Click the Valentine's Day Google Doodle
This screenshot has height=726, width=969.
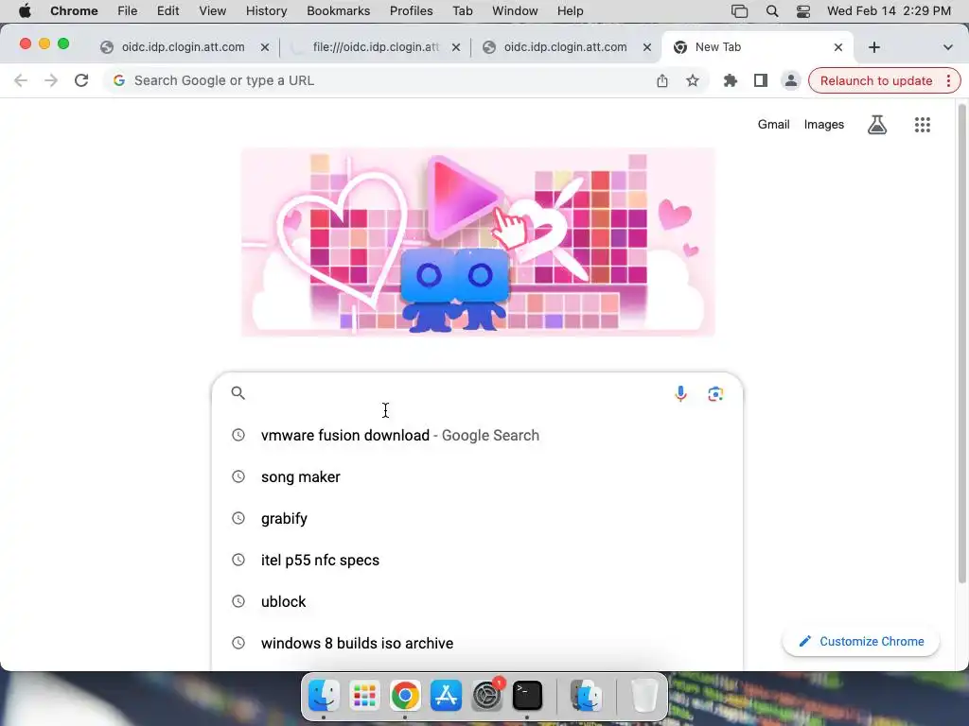point(478,242)
